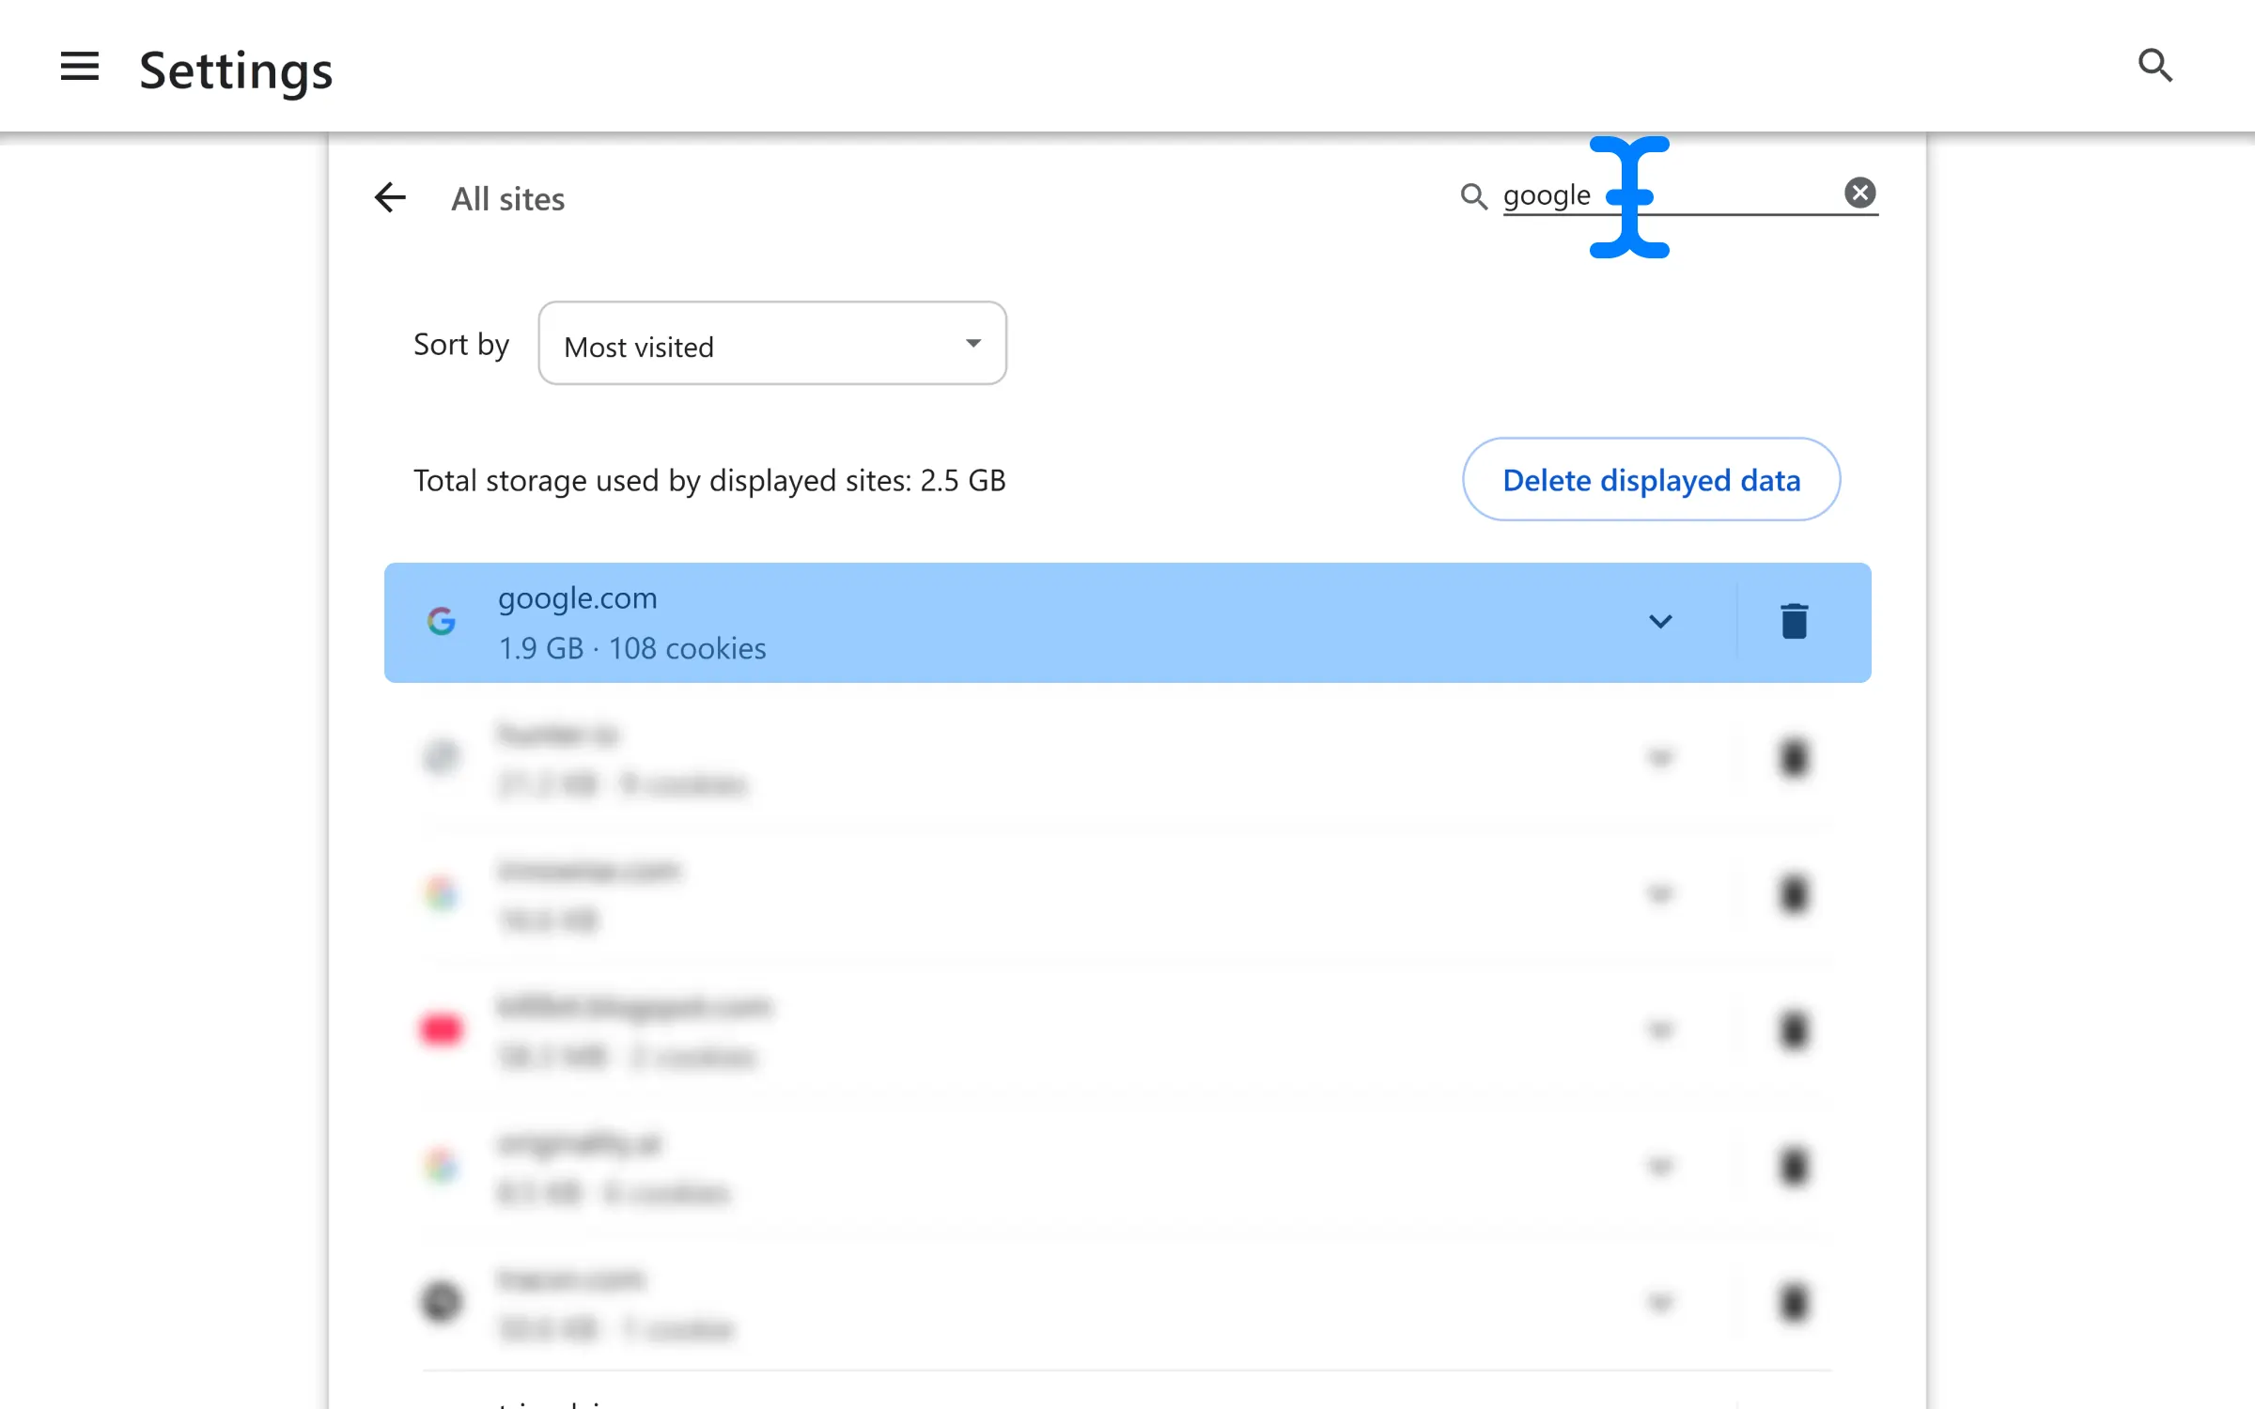Clear the google search text

coord(1859,193)
